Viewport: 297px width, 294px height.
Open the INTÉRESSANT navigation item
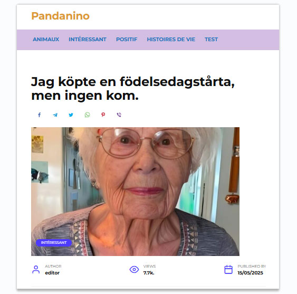88,40
